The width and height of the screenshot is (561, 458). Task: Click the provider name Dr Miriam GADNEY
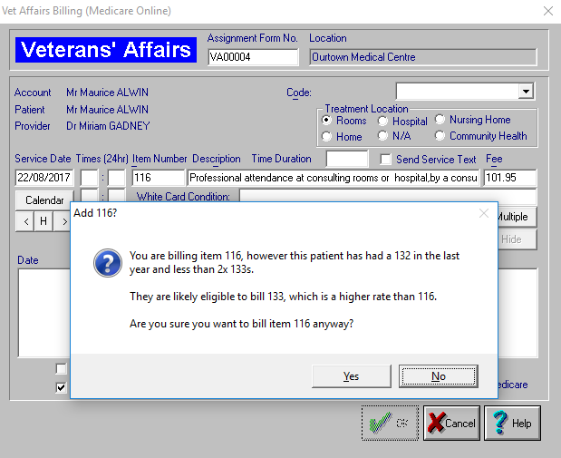click(108, 126)
